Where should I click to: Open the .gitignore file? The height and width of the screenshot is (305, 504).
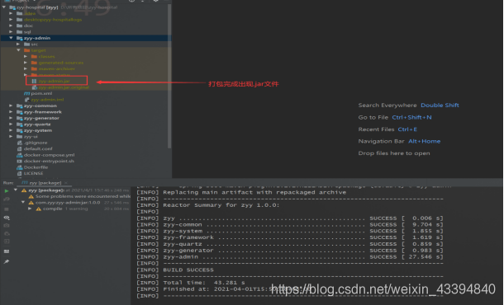pos(36,143)
